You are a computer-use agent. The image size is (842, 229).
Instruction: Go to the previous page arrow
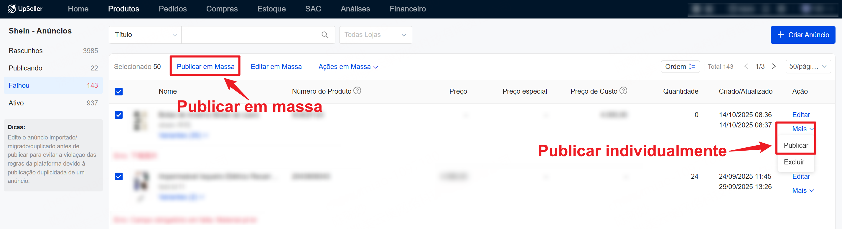point(746,66)
